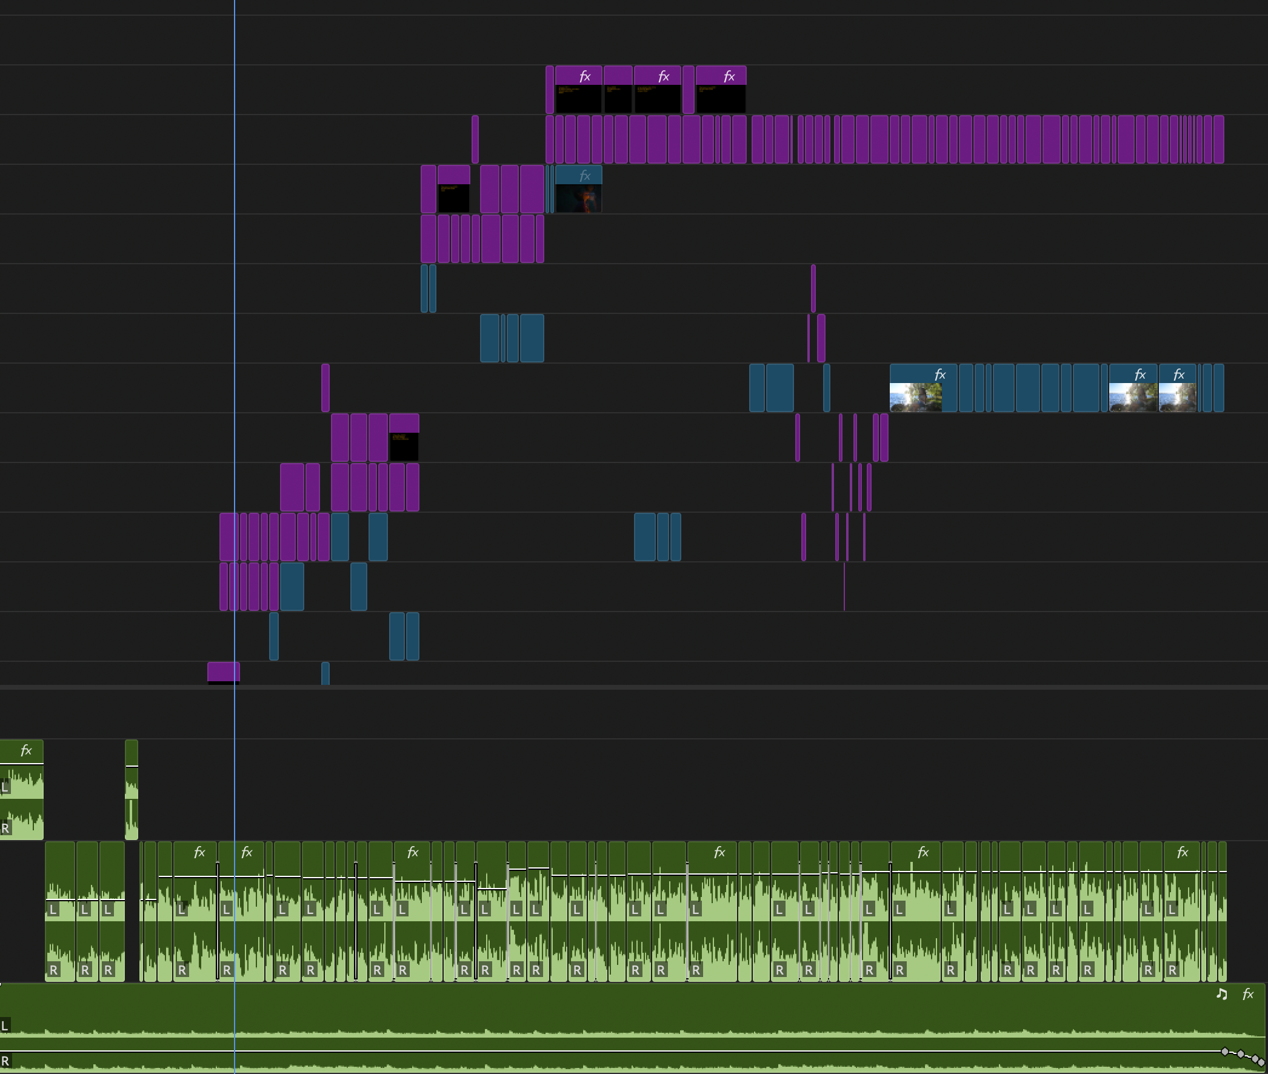Click last fx badge in the topmost purple clip row
Image resolution: width=1268 pixels, height=1074 pixels.
pos(729,76)
